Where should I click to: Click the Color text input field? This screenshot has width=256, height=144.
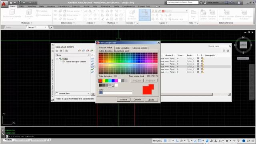tap(116, 93)
